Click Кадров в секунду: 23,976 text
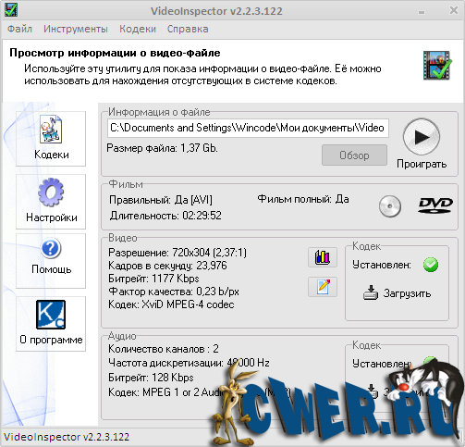This screenshot has width=465, height=447. (167, 266)
